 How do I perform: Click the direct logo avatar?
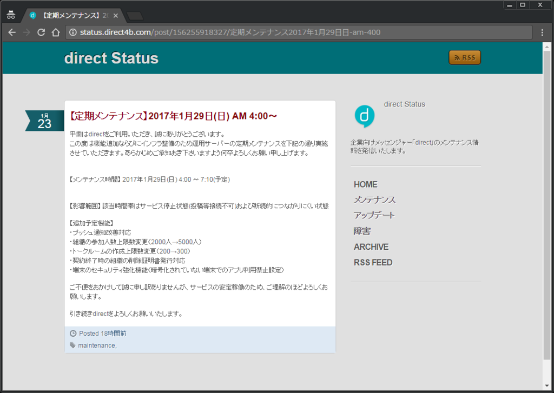coord(364,116)
